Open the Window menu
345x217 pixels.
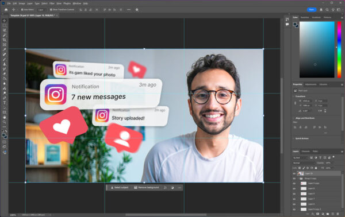click(x=77, y=3)
